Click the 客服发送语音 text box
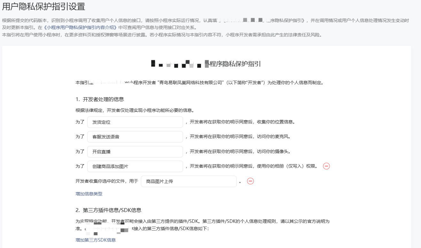 [135, 137]
